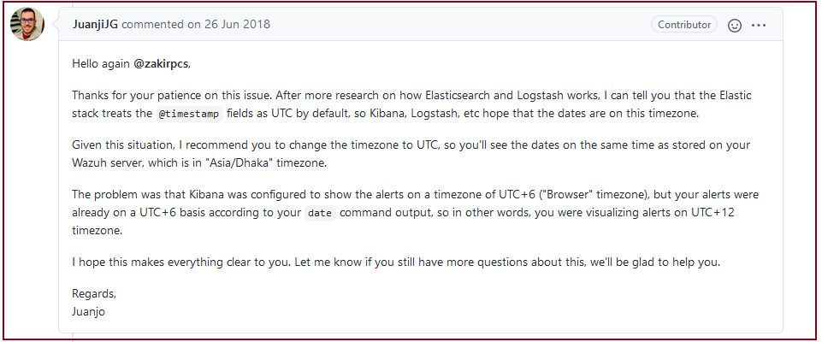
Task: Click the "Juanjo" signature text
Action: (91, 311)
